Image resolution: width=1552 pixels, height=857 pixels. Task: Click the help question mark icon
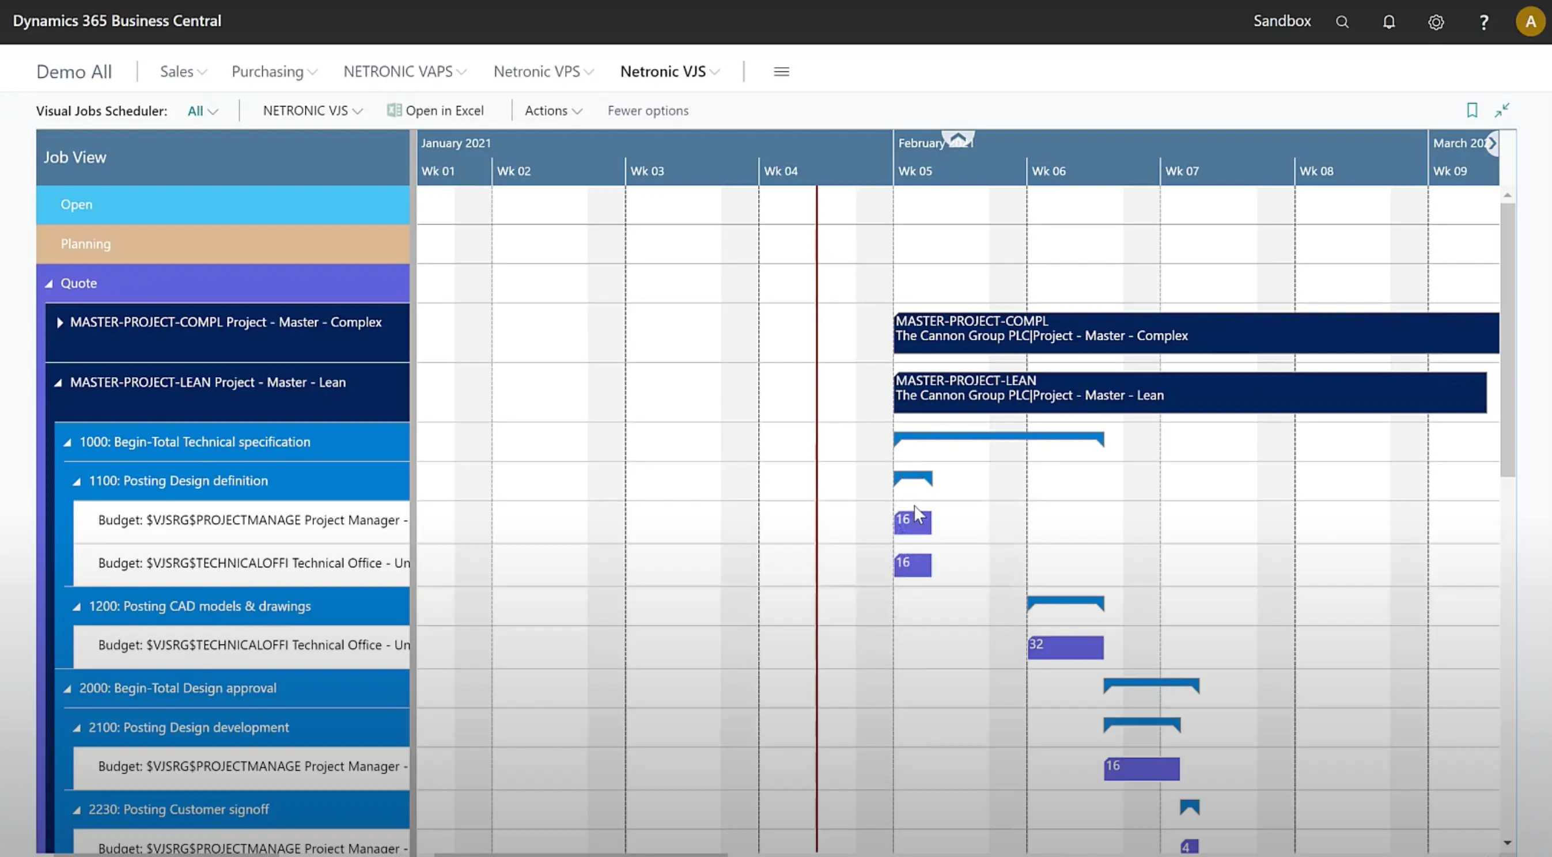point(1483,21)
